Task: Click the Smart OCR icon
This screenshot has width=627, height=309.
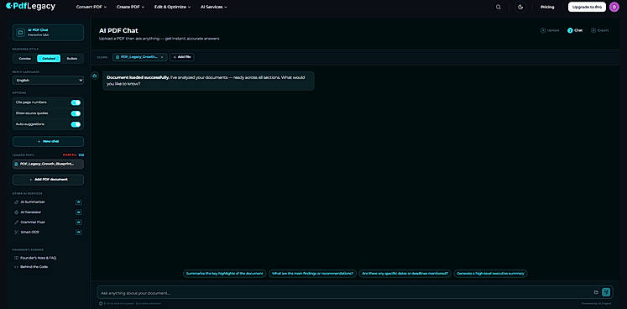Action: [x=17, y=232]
